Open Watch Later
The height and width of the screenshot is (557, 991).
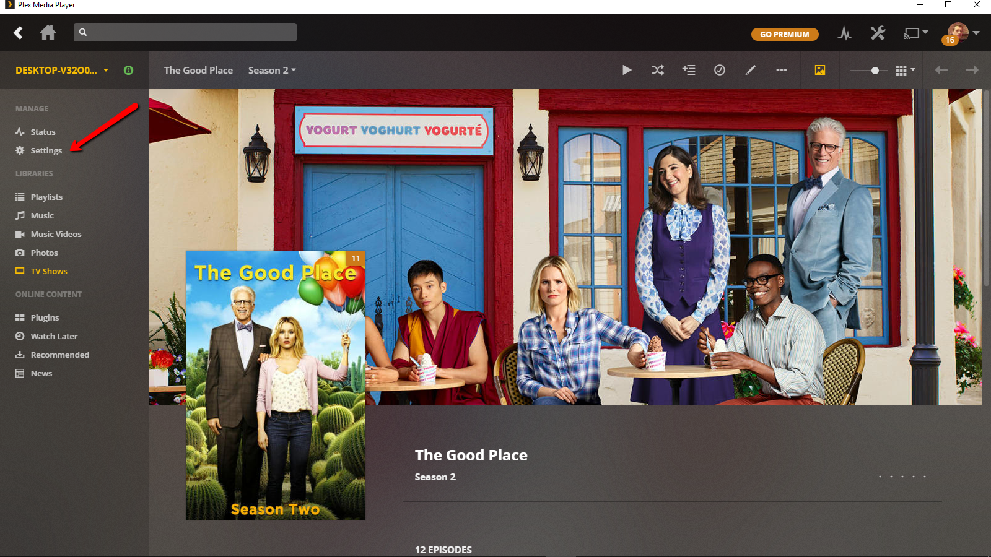coord(54,336)
